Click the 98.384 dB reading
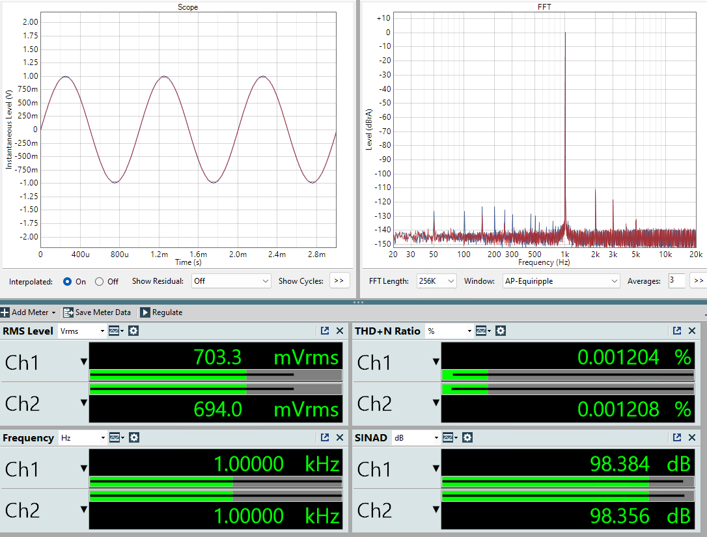 tap(640, 464)
